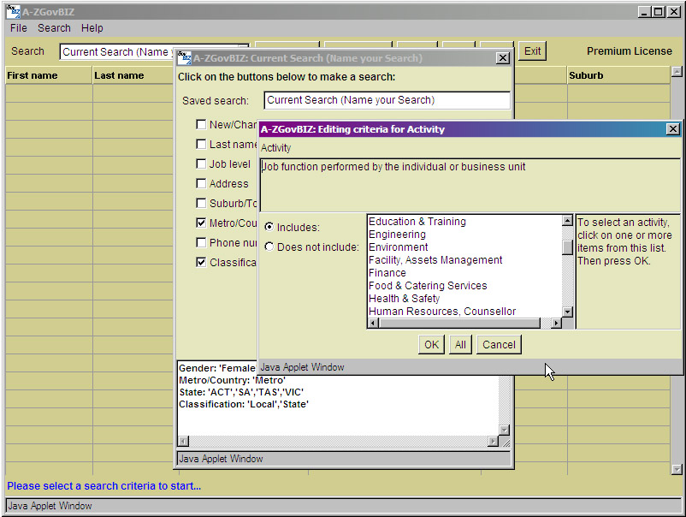Click the activity description text area
The height and width of the screenshot is (517, 686).
coord(470,185)
